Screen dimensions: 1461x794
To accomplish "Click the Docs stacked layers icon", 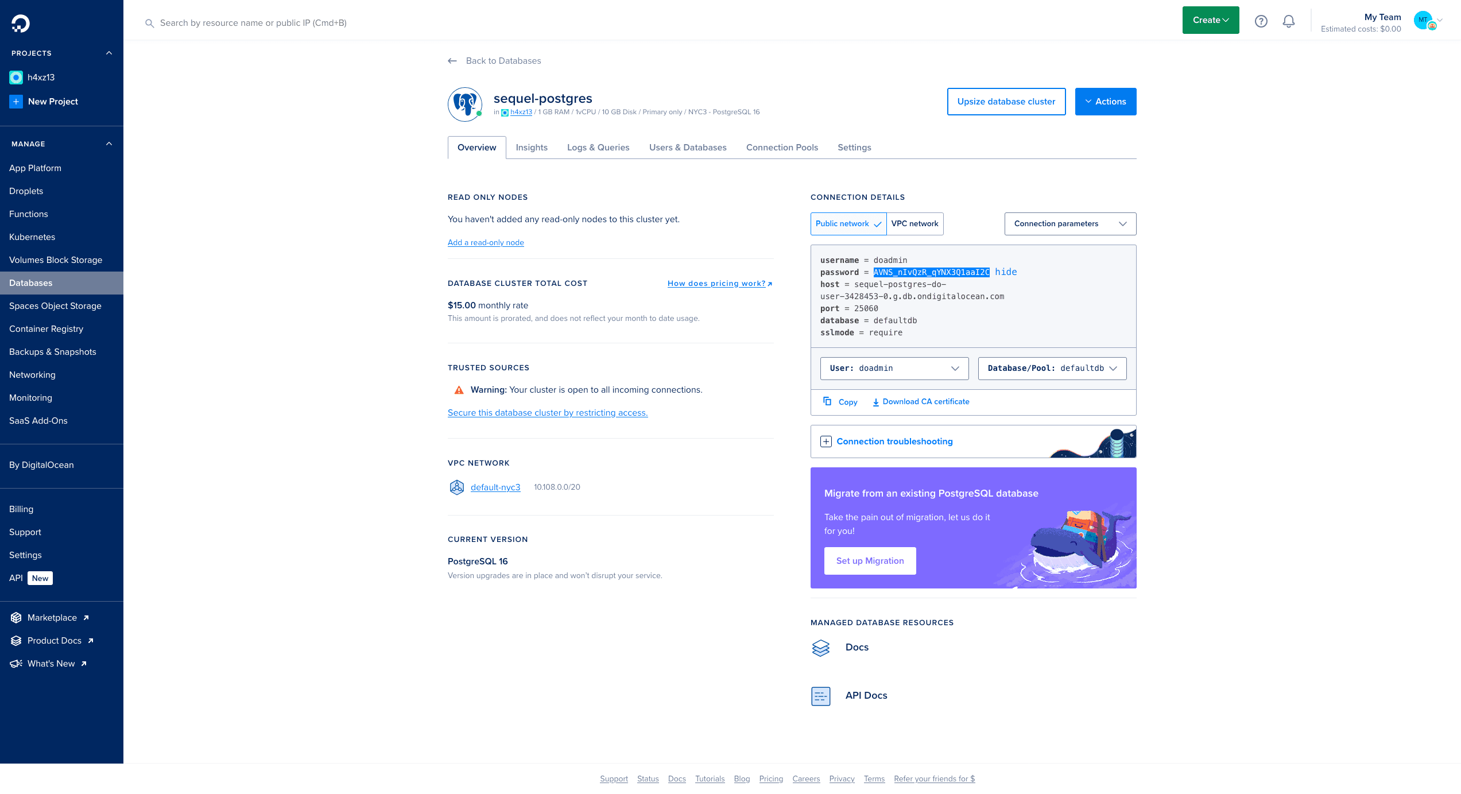I will [x=821, y=648].
